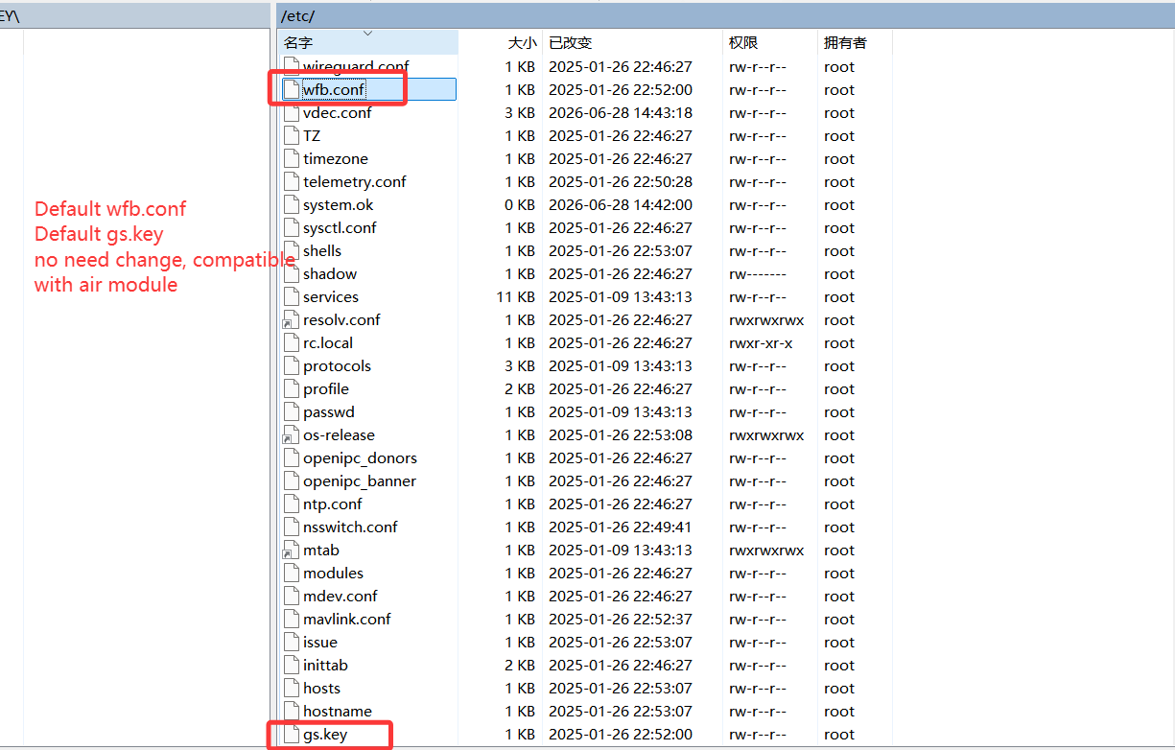
Task: Click the os-release symlink icon
Action: click(x=292, y=434)
